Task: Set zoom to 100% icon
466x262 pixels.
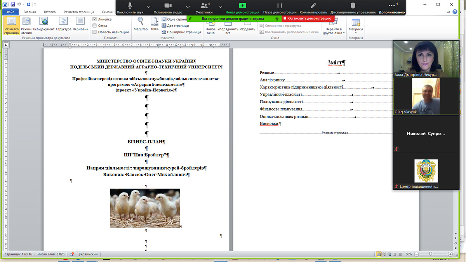Action: click(155, 24)
